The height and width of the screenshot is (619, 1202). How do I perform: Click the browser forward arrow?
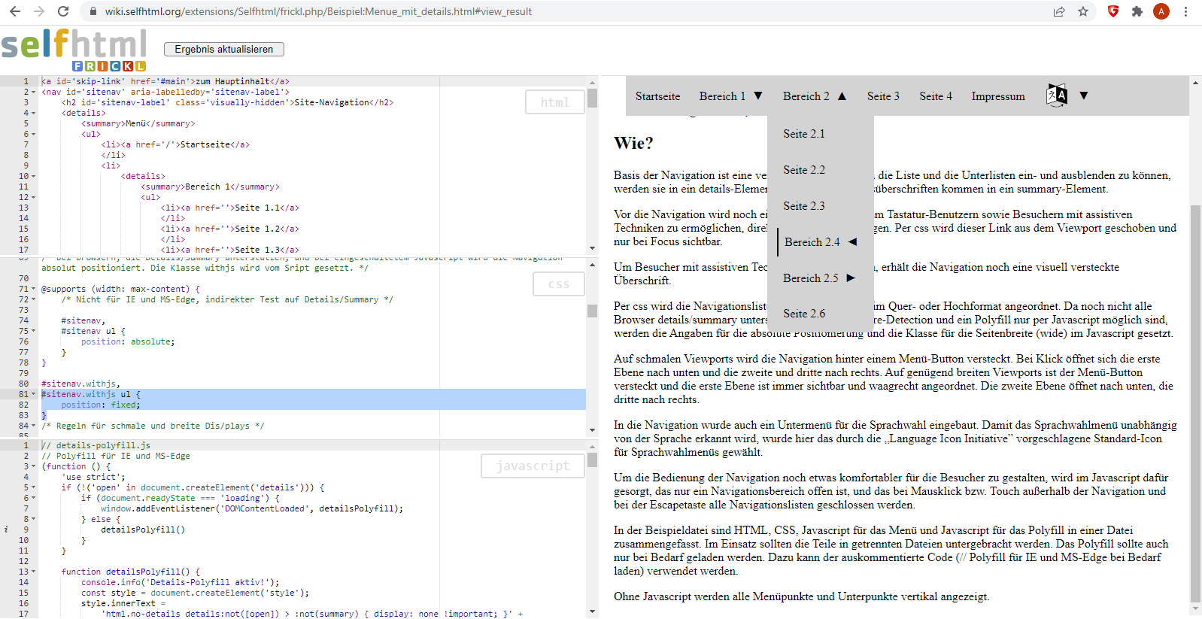(39, 11)
